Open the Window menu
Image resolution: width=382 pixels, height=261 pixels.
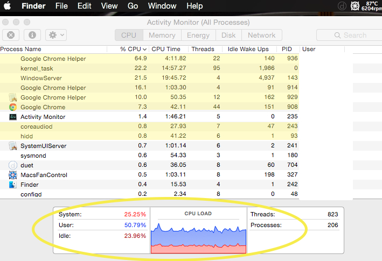point(162,6)
